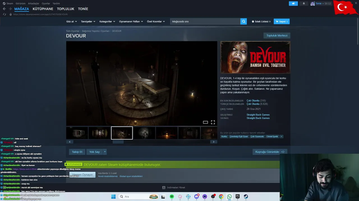Screen dimensions: 359x201
Task: Open the Oyunlar menu
Action: 46,3
